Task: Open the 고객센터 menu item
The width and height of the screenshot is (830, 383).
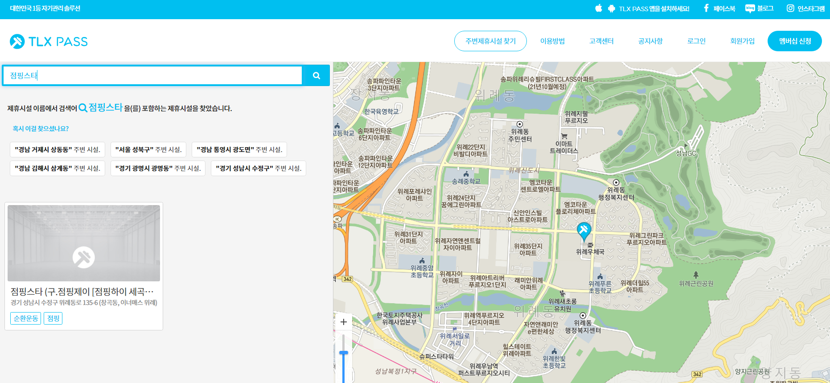Action: click(601, 41)
